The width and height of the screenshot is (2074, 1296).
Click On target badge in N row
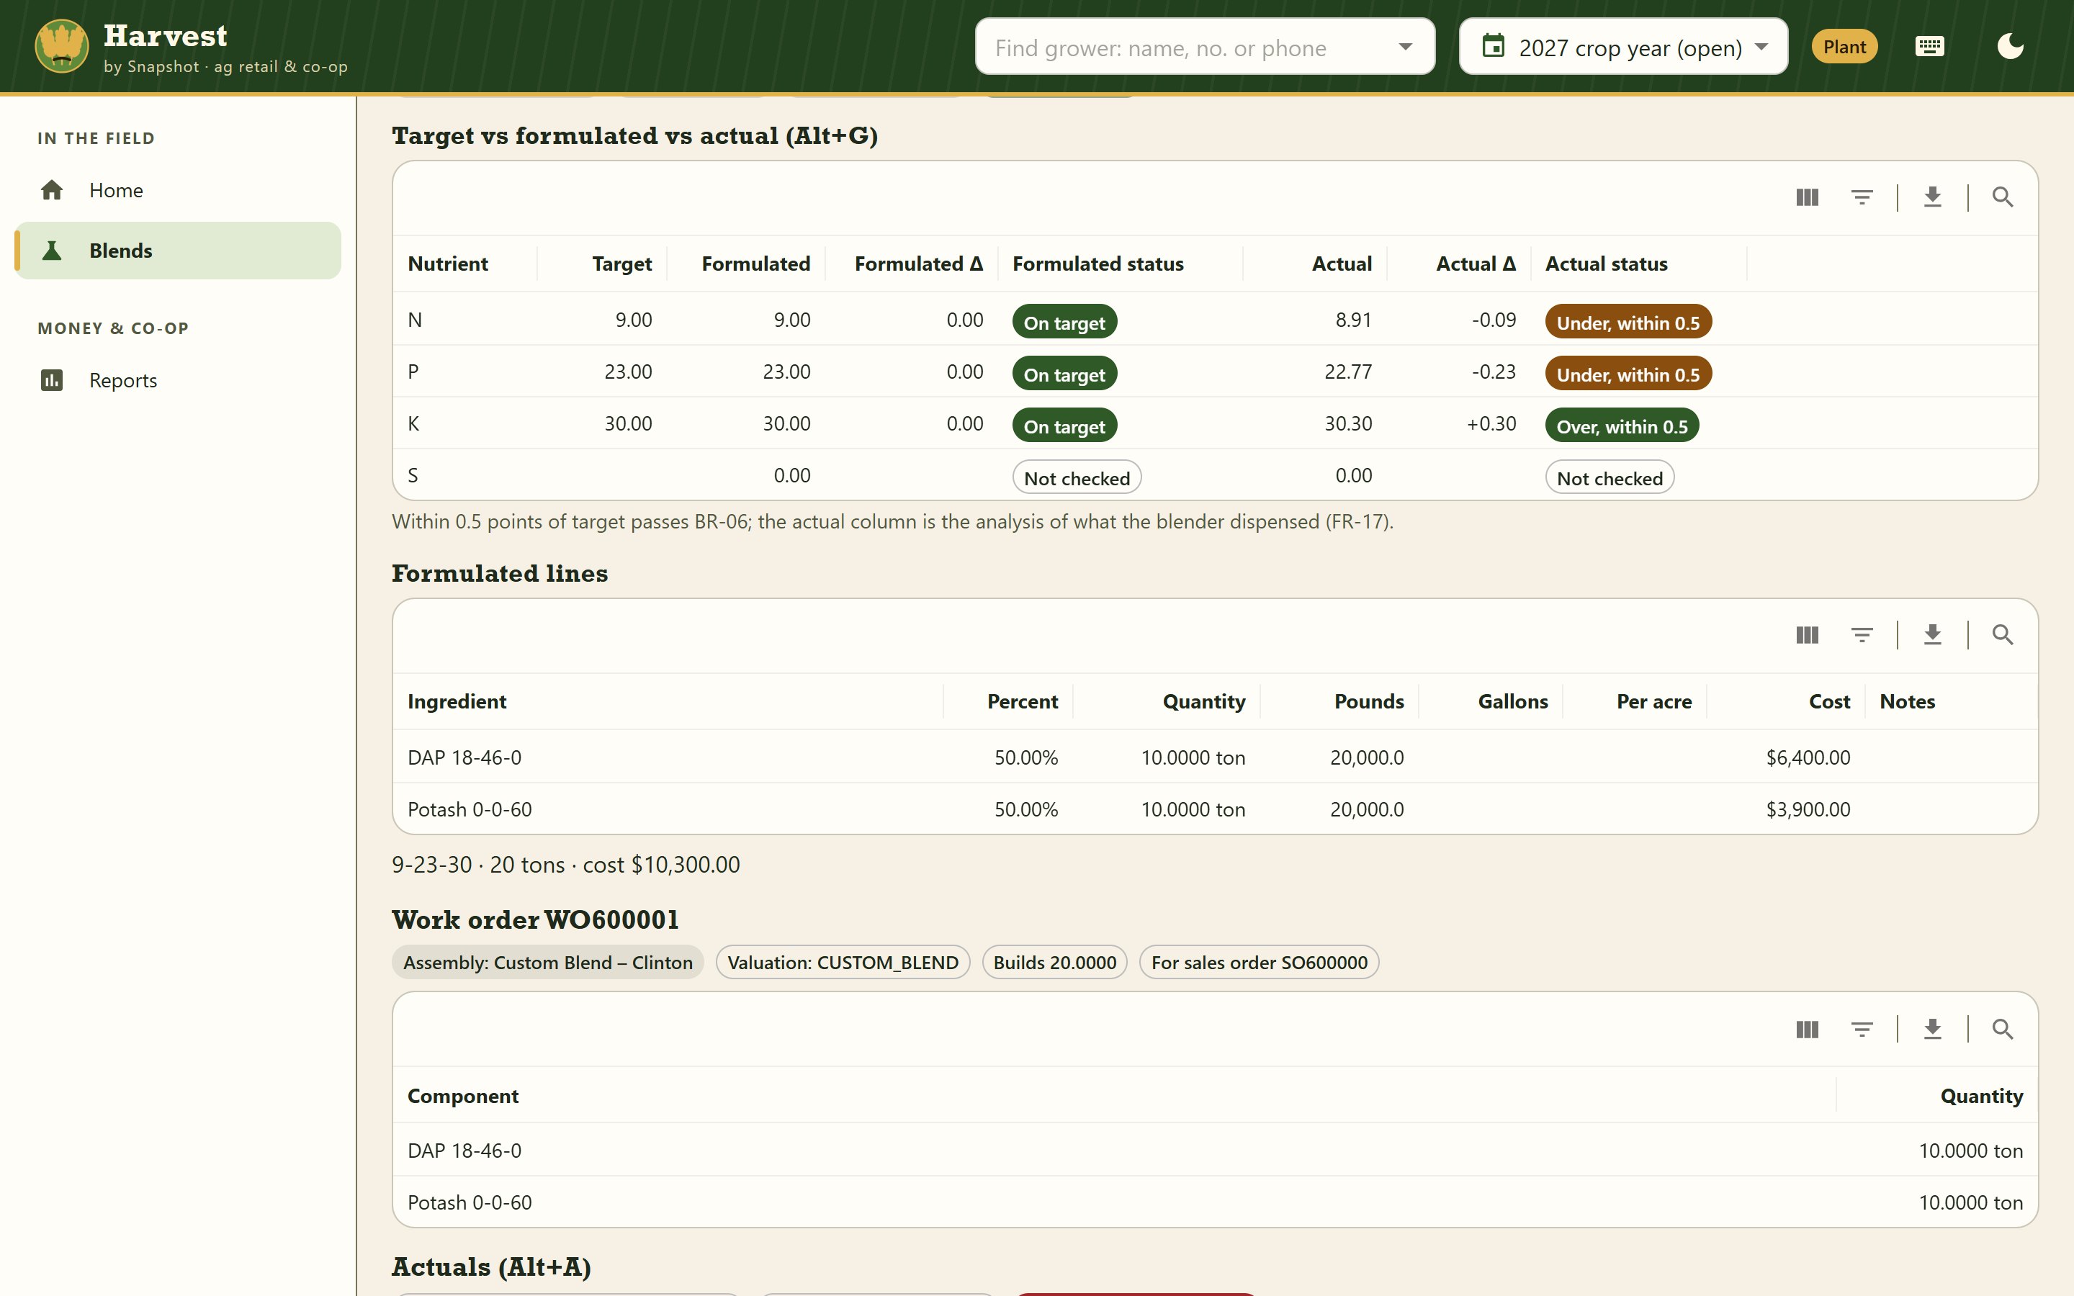pos(1064,323)
